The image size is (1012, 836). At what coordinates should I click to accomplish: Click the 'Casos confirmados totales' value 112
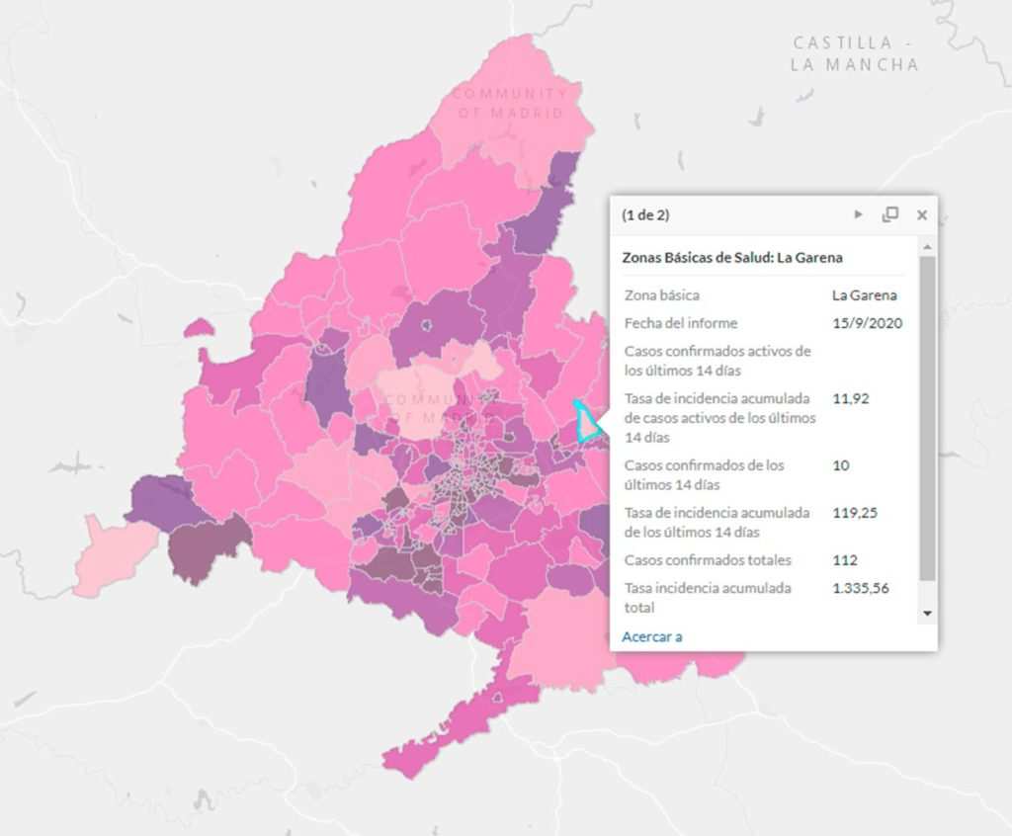point(847,560)
